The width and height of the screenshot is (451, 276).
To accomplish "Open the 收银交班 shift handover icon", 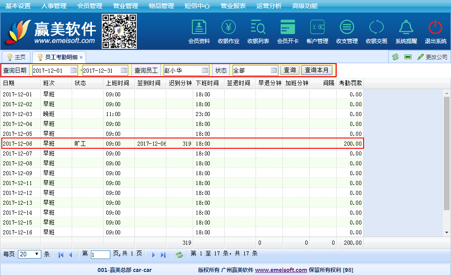I will coord(377,28).
